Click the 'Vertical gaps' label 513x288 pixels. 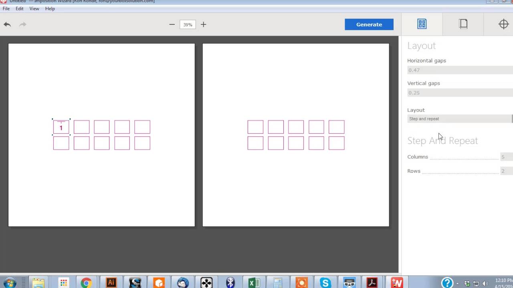point(424,83)
